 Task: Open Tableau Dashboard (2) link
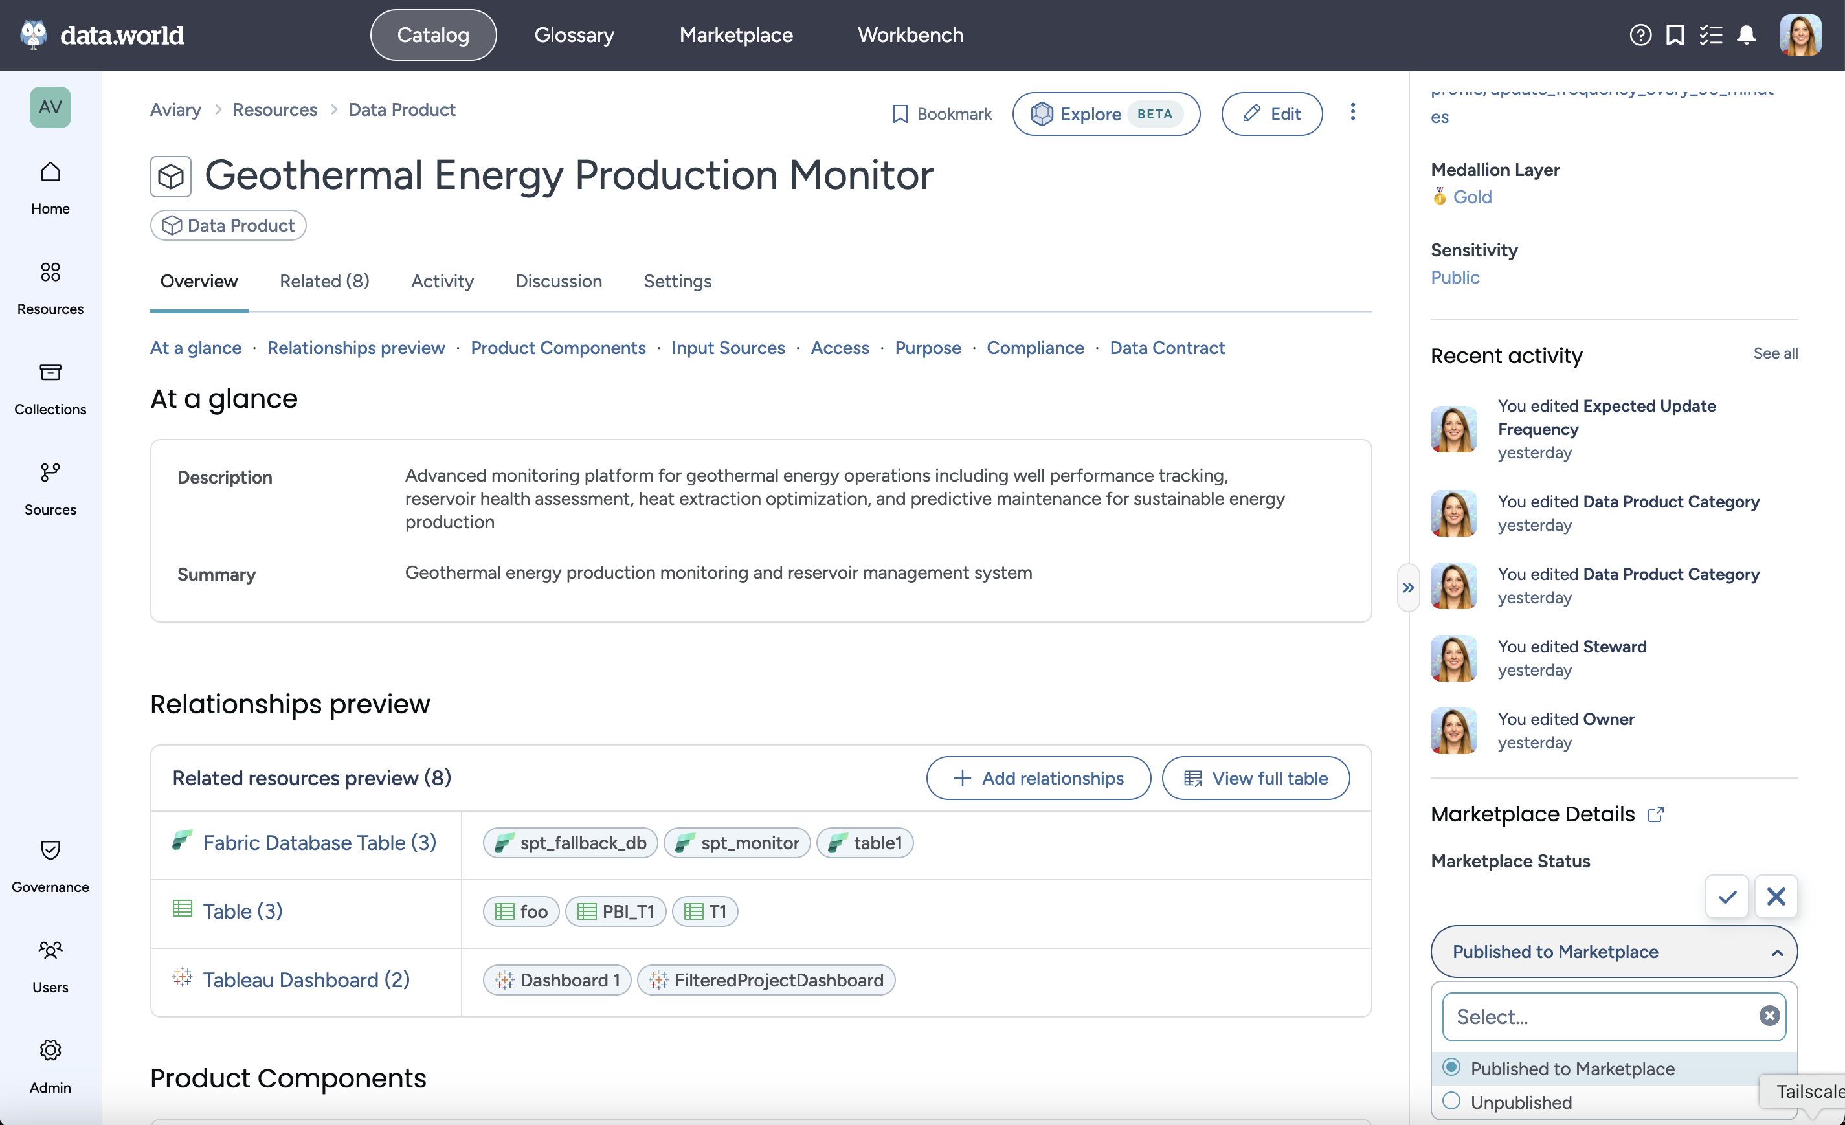coord(306,979)
